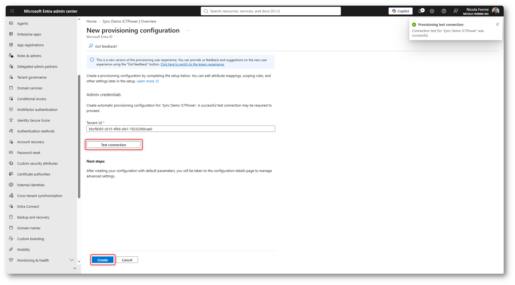Click the Account recovery icon
Screen dimensions: 515x285
pyautogui.click(x=11, y=142)
